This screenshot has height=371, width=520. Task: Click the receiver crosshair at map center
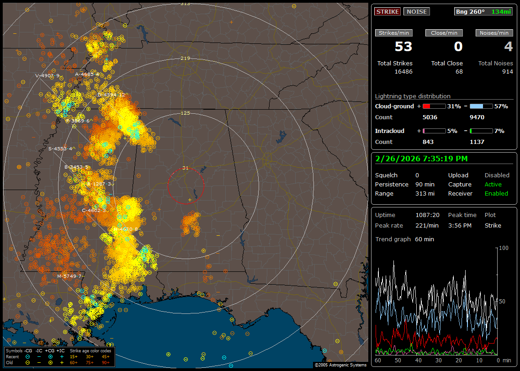point(190,200)
